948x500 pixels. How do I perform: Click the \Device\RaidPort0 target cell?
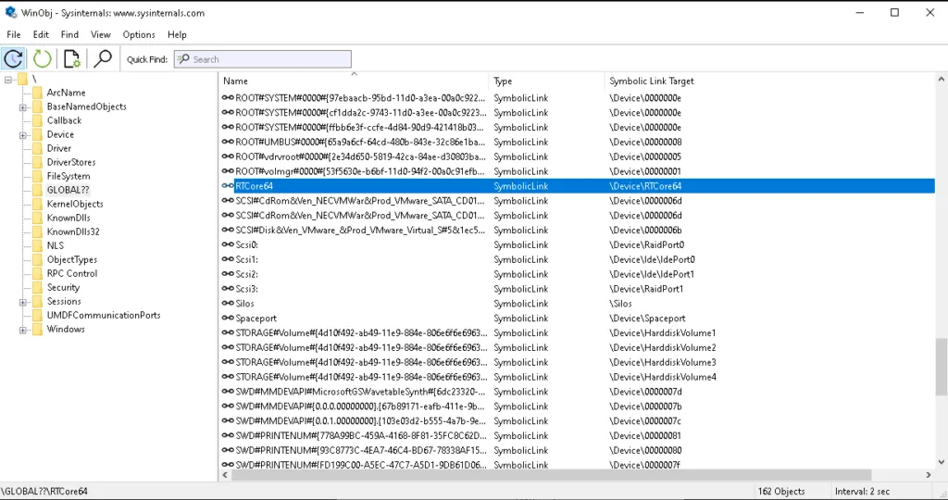tap(646, 244)
